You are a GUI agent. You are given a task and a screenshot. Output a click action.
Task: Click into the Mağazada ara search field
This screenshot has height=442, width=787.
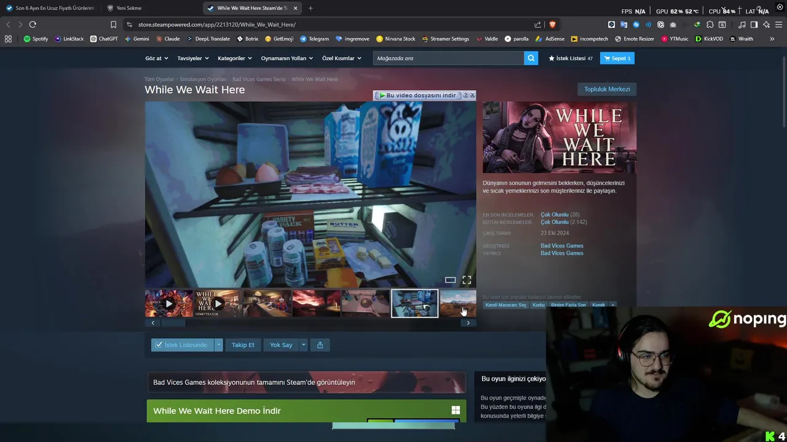click(448, 58)
